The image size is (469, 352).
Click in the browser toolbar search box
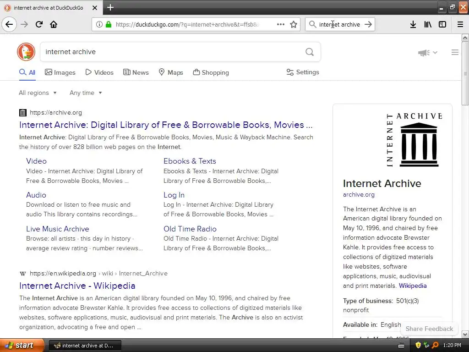339,25
